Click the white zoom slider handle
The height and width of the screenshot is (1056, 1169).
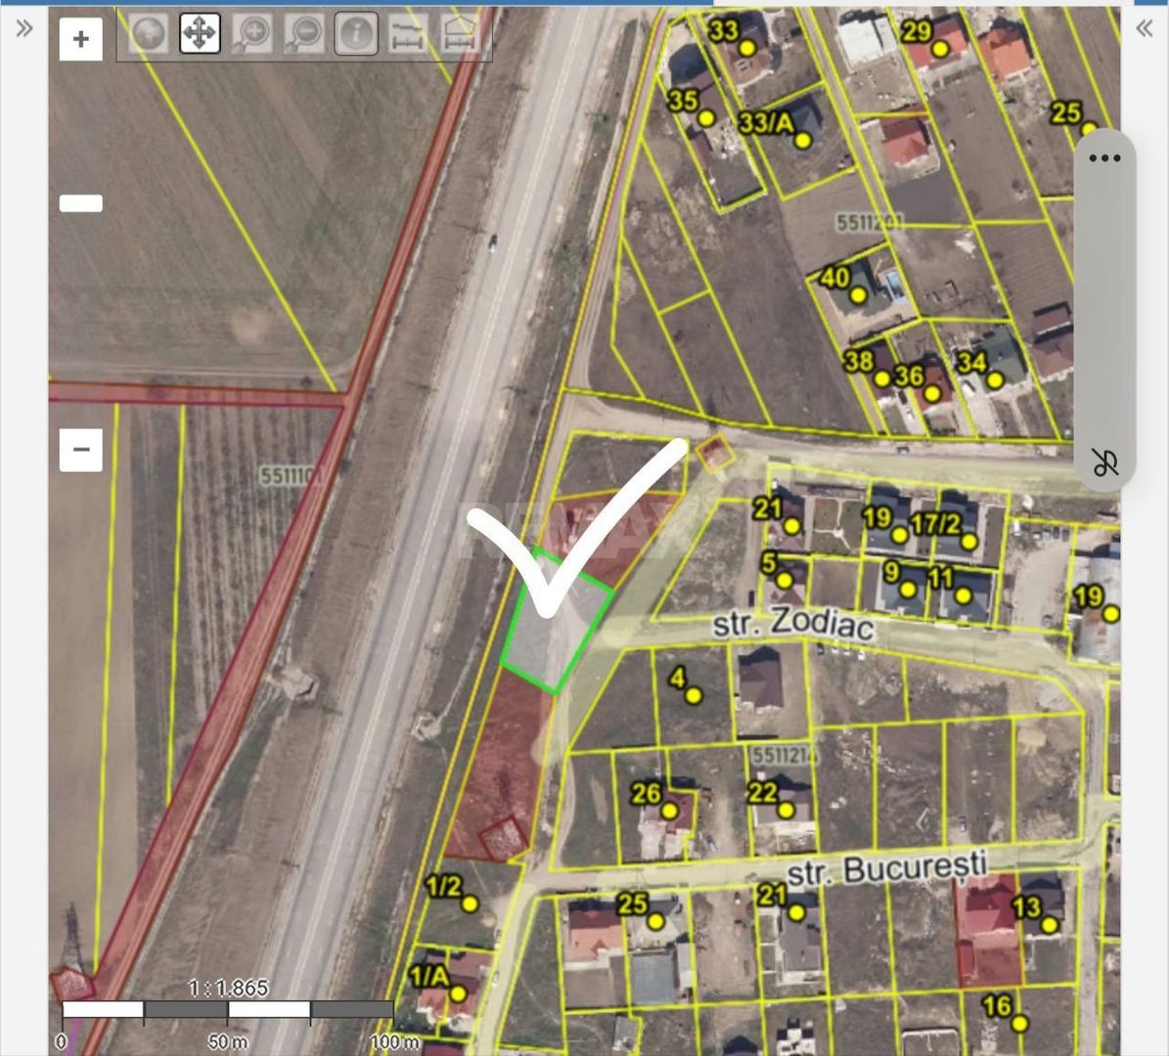click(x=80, y=203)
